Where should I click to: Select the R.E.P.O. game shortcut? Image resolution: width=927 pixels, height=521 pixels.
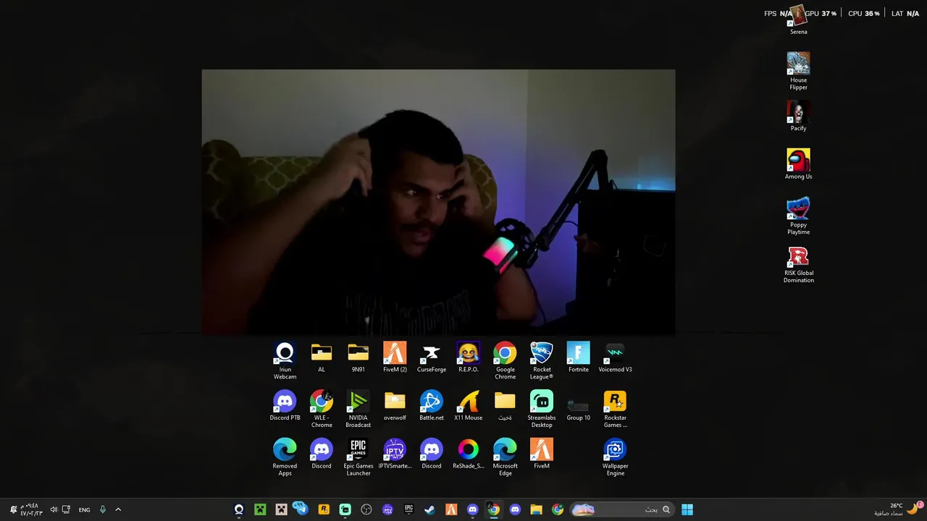click(469, 357)
